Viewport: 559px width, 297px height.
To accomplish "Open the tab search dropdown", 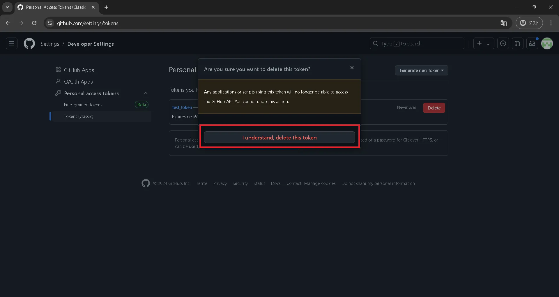I will (7, 7).
